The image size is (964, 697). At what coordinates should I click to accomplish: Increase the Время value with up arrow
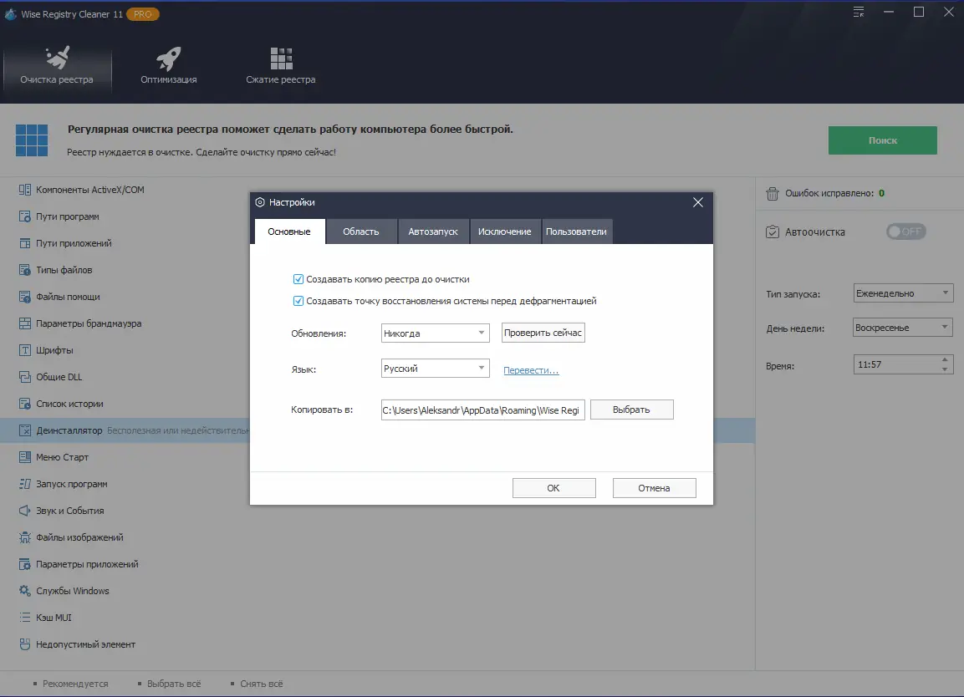click(945, 359)
